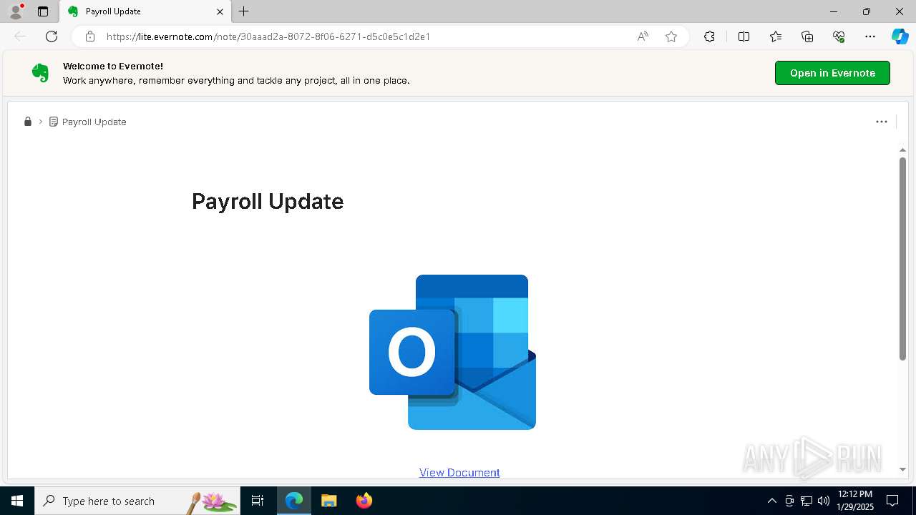Image resolution: width=916 pixels, height=515 pixels.
Task: Click the Payroll Update breadcrumb label
Action: (94, 122)
